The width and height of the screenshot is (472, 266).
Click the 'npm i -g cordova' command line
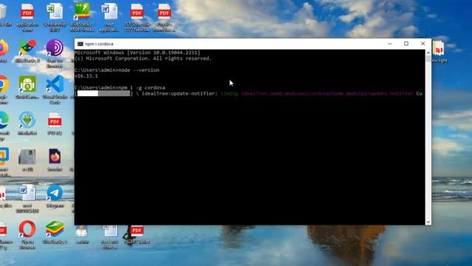click(119, 87)
